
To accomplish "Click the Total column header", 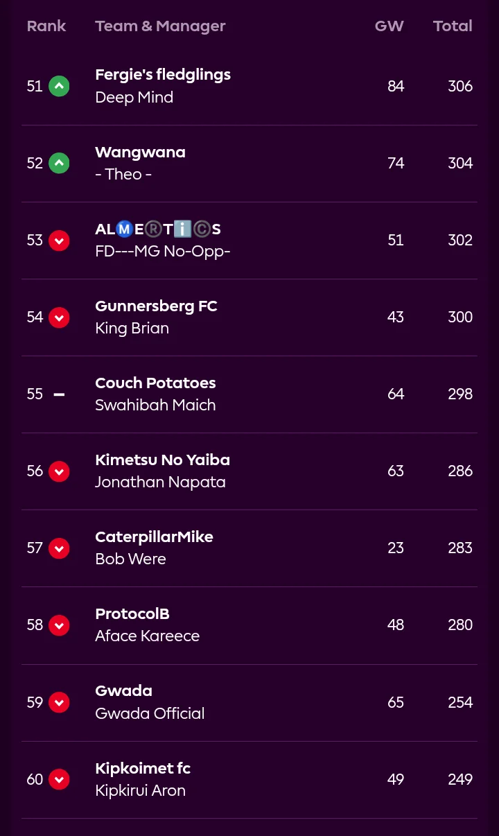I will point(453,26).
